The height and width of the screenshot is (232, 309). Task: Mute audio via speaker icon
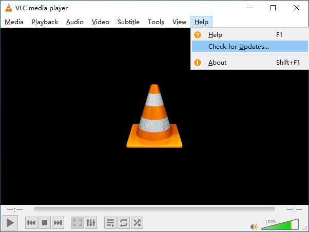pos(254,227)
